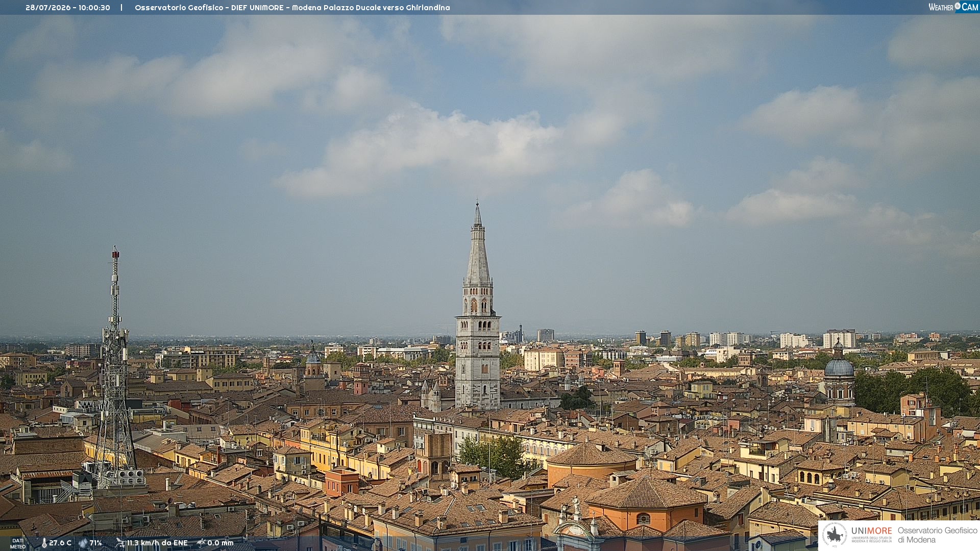The height and width of the screenshot is (551, 980).
Task: Select the 0.0 mm rainfall value
Action: pyautogui.click(x=220, y=543)
